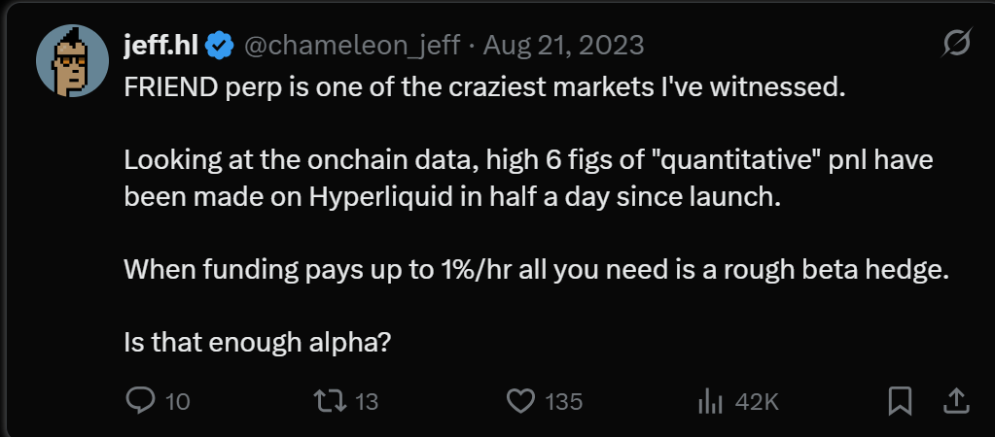Click the "Is that enough alpha?" line
This screenshot has height=437, width=995.
257,343
